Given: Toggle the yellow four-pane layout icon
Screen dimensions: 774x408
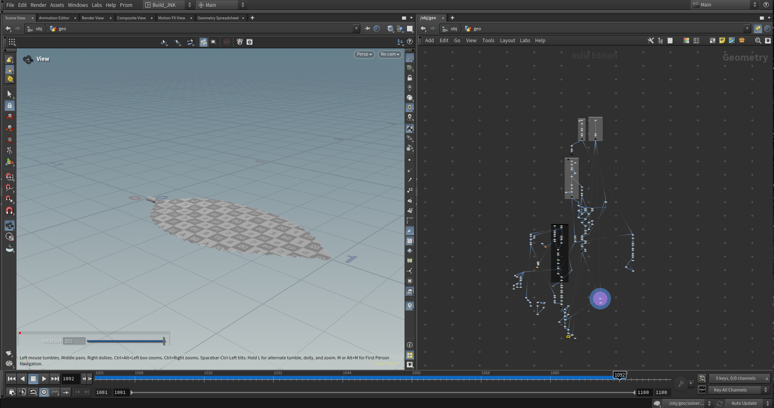Looking at the screenshot, I should tap(410, 355).
